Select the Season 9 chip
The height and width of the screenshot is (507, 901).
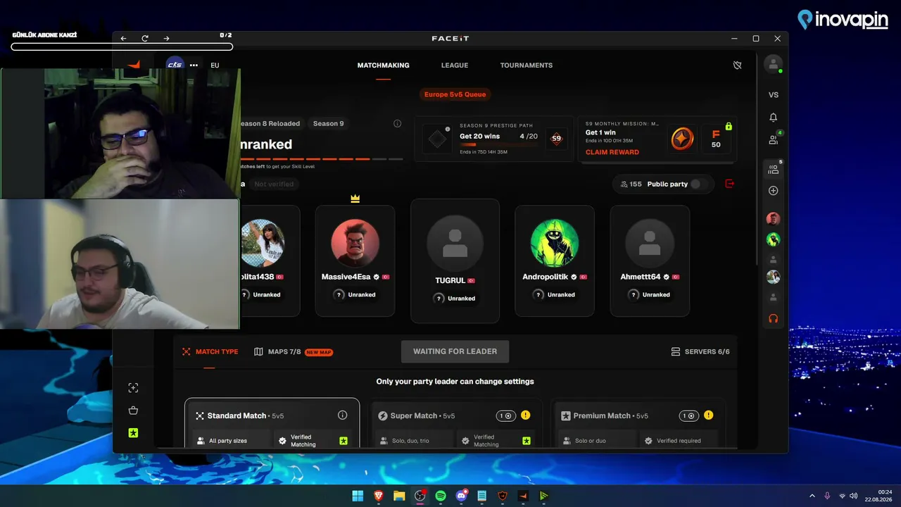tap(329, 124)
